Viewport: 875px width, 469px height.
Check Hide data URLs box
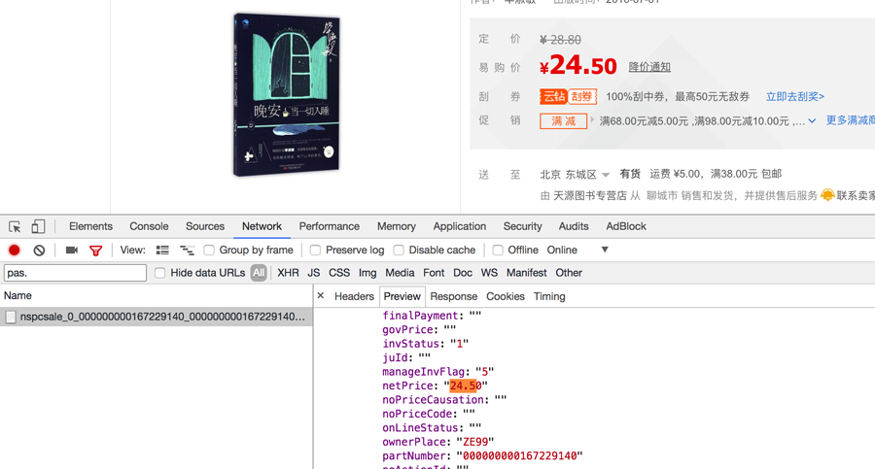[159, 273]
